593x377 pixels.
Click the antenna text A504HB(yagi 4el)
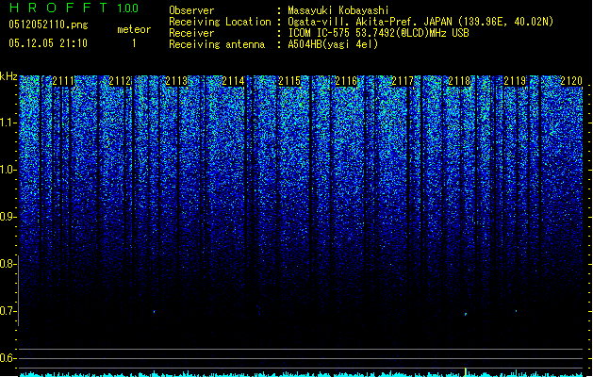click(333, 44)
